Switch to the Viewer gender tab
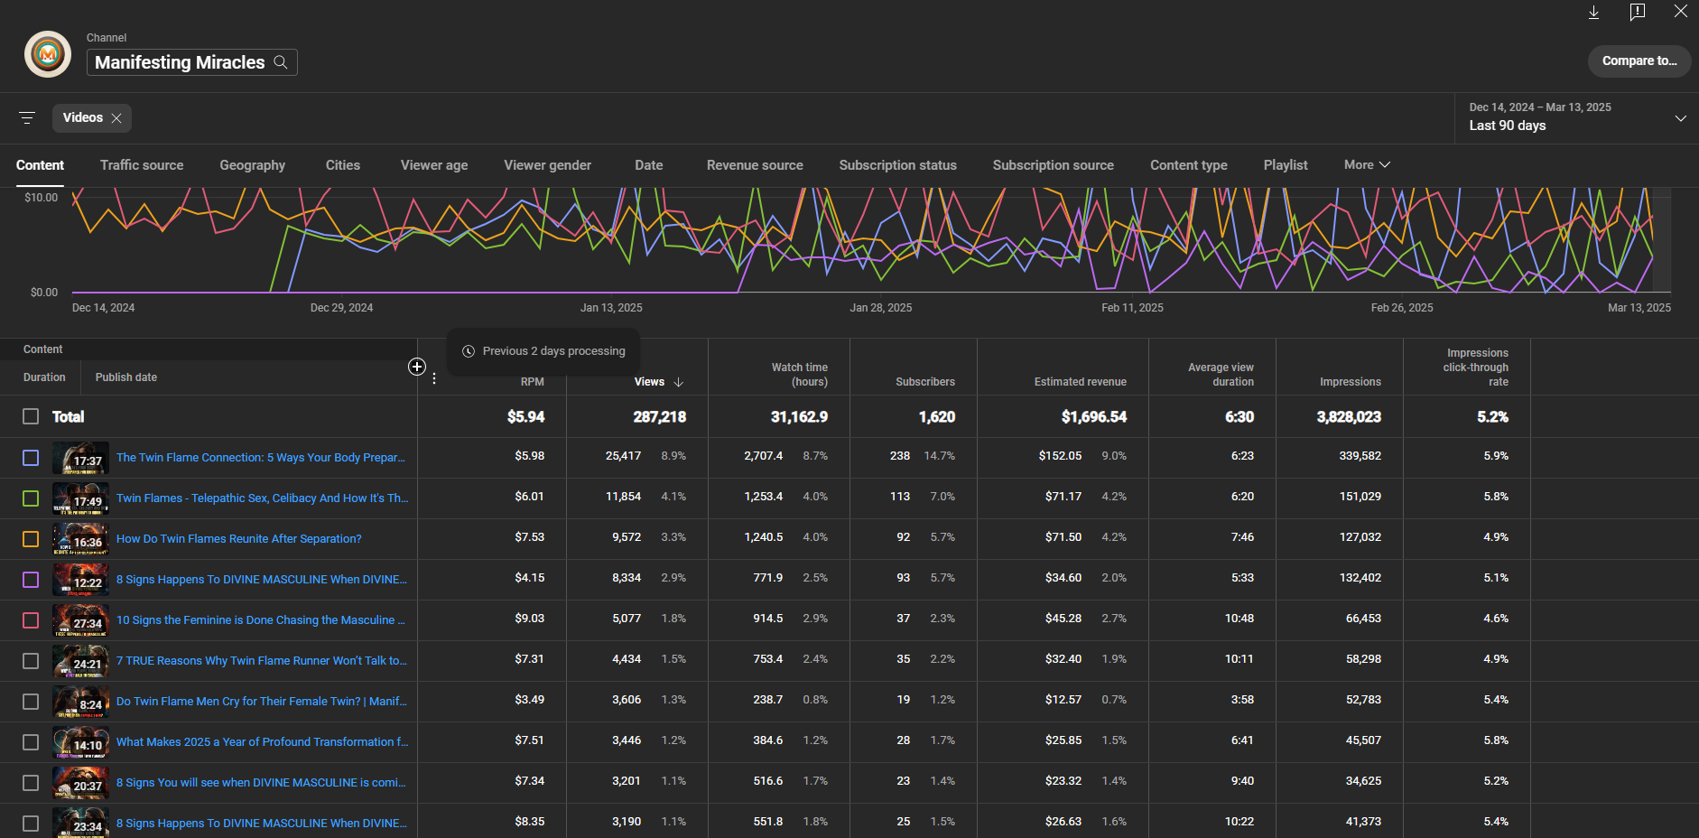This screenshot has height=838, width=1699. 548,165
